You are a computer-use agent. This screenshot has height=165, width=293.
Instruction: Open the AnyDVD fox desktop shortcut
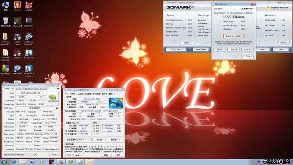click(x=29, y=6)
